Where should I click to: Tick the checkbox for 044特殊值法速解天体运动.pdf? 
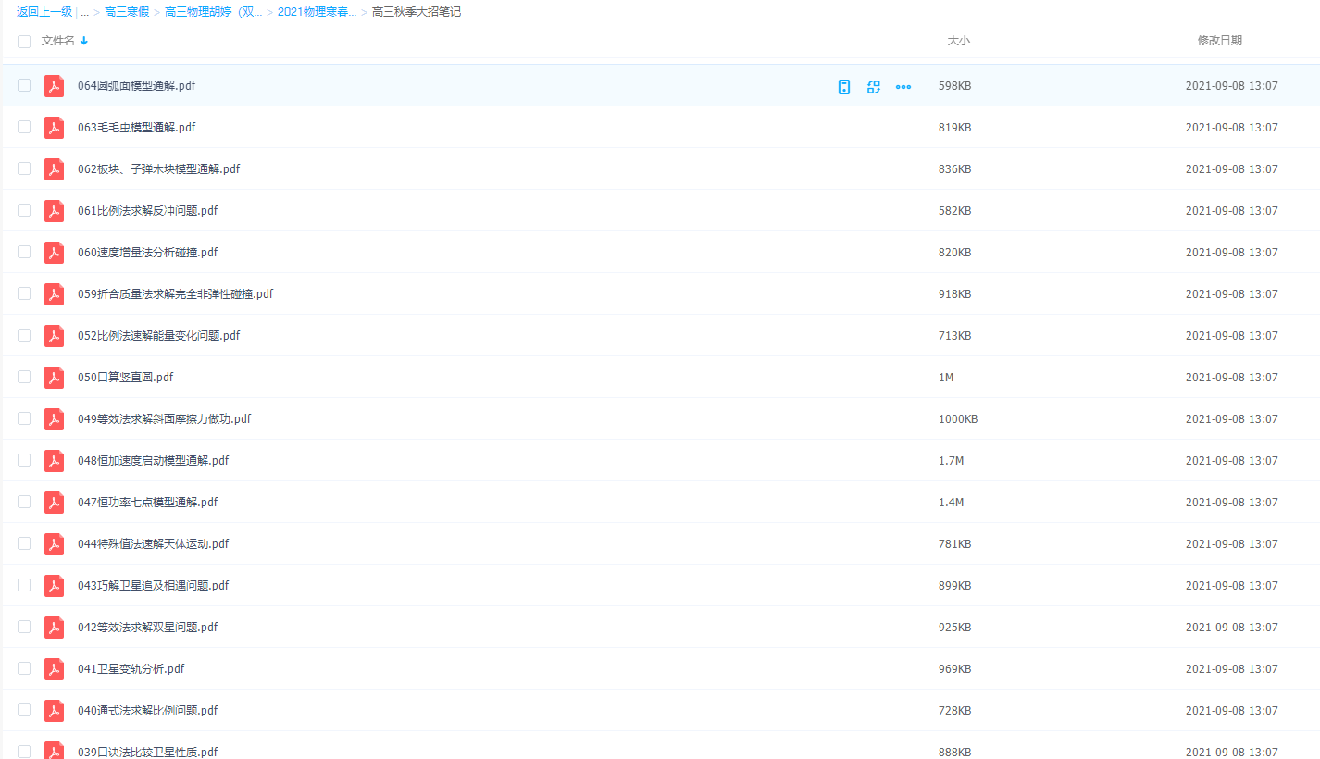pos(24,544)
